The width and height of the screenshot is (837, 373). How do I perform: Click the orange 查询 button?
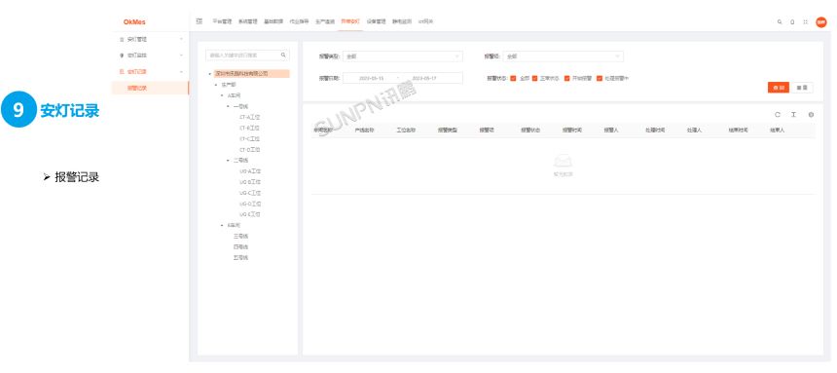point(779,88)
